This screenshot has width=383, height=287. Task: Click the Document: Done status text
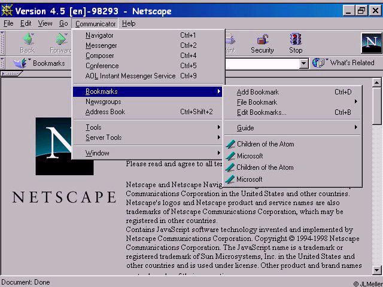coord(26,282)
